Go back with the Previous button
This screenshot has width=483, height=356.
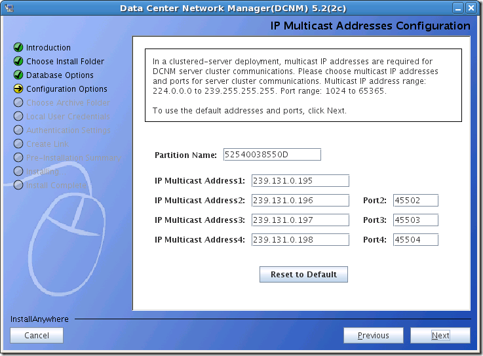click(374, 336)
